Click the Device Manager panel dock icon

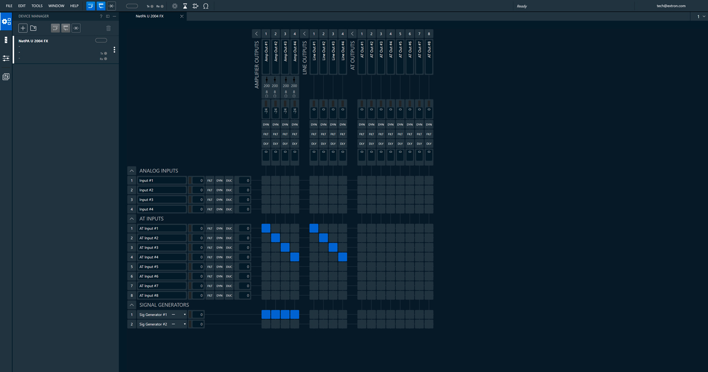[x=108, y=16]
